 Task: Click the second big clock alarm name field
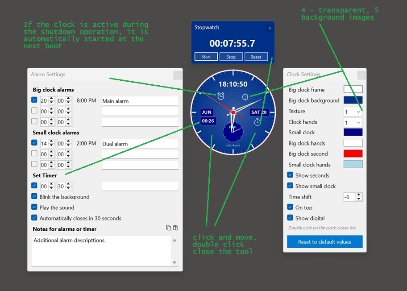140,112
